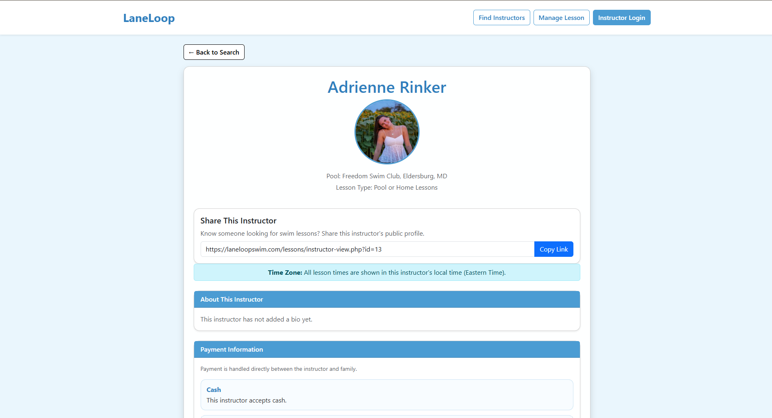This screenshot has height=418, width=772.
Task: Go back using Back to Search
Action: [x=214, y=52]
